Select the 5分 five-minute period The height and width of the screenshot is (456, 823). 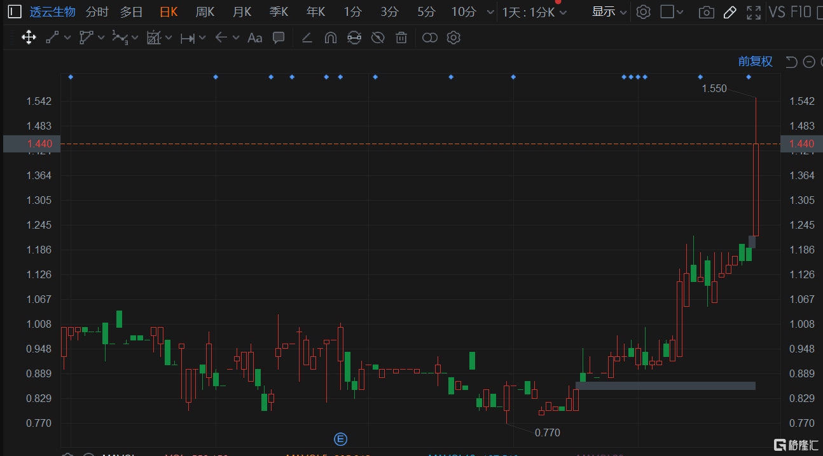tap(426, 11)
